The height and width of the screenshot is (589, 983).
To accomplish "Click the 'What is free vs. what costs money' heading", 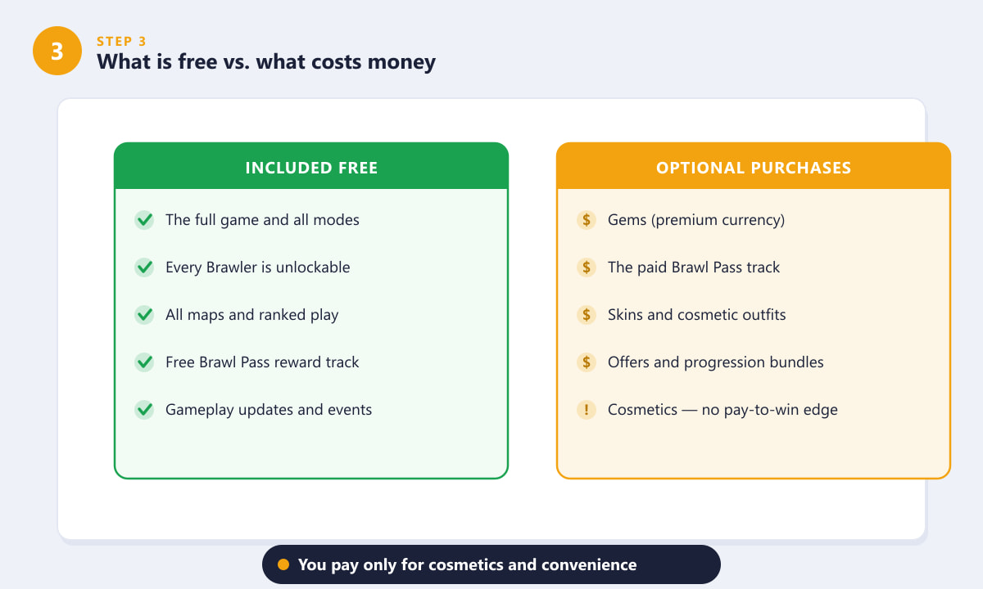I will pyautogui.click(x=266, y=61).
